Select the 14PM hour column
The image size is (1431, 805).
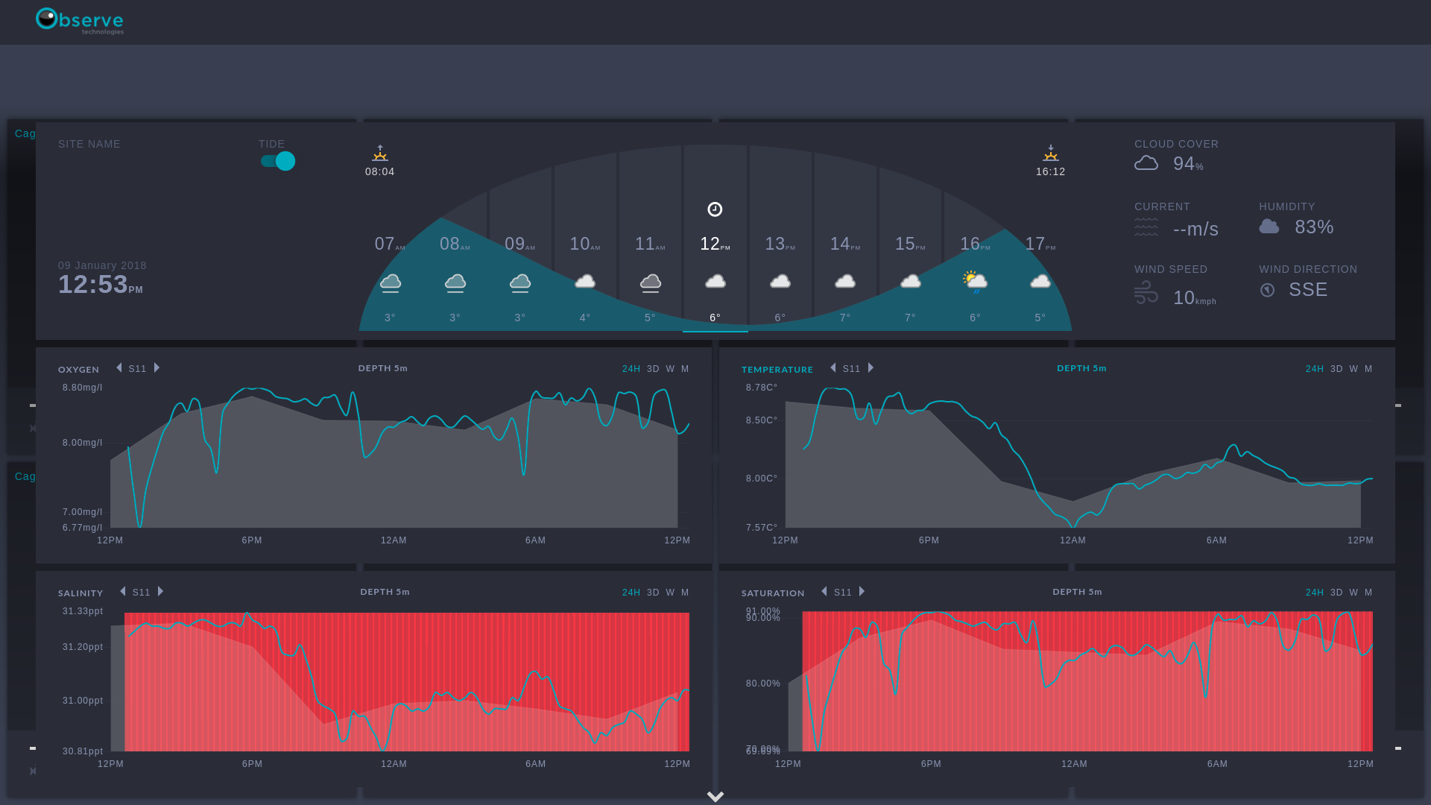pos(845,246)
